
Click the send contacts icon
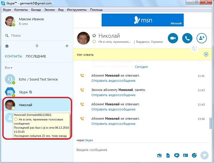coord(185,155)
